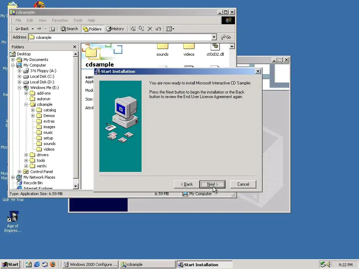This screenshot has height=269, width=359.
Task: Click the Forward arrow in the toolbar
Action: coord(39,29)
